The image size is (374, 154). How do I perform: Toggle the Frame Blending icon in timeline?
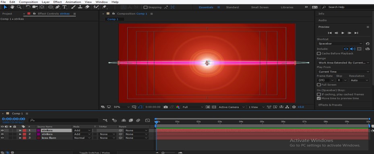click(x=131, y=120)
